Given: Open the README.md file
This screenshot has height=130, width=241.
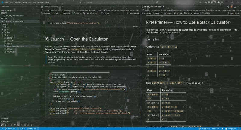Looking at the screenshot, I should 11,52.
